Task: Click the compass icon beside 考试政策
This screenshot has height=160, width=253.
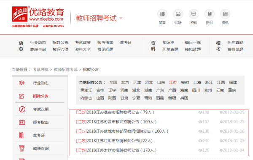Action: (x=22, y=109)
